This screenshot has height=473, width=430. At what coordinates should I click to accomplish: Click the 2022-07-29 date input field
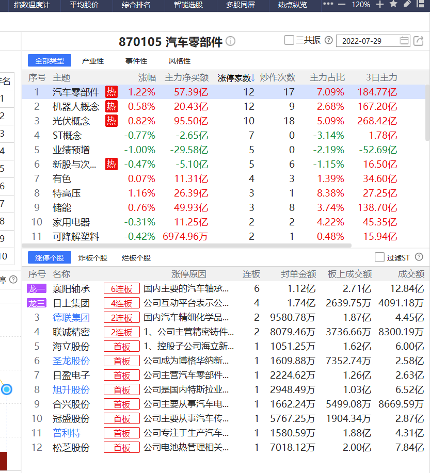click(x=373, y=41)
